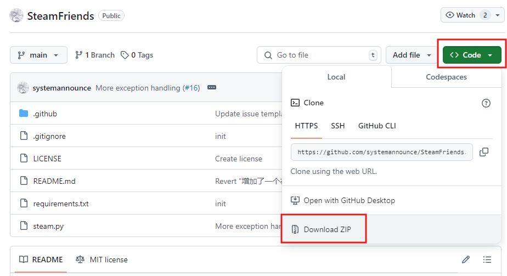507x276 pixels.
Task: Expand the Add file dropdown
Action: (412, 55)
